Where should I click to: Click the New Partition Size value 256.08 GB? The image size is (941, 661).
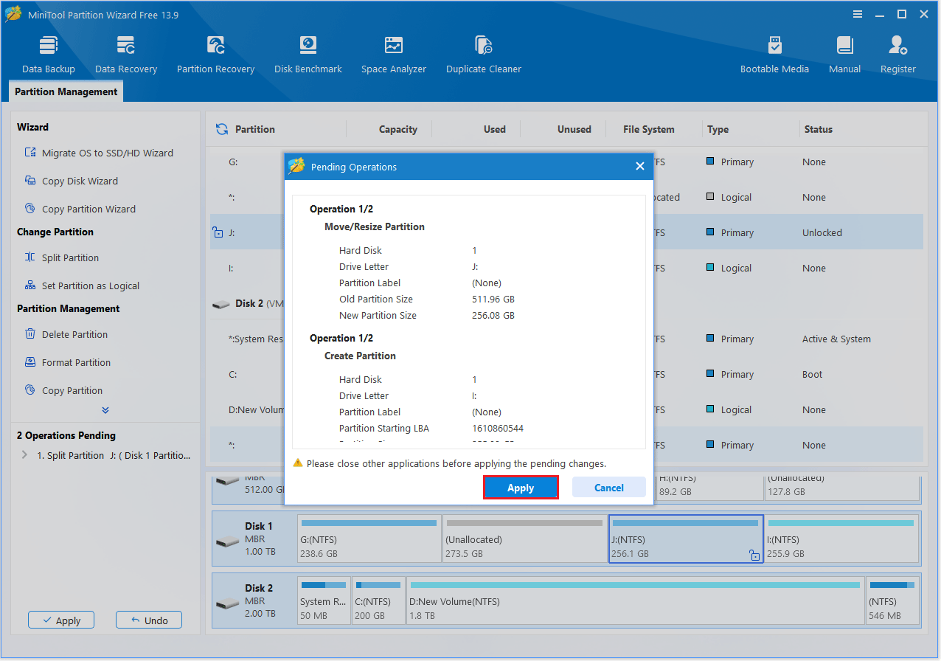coord(493,315)
